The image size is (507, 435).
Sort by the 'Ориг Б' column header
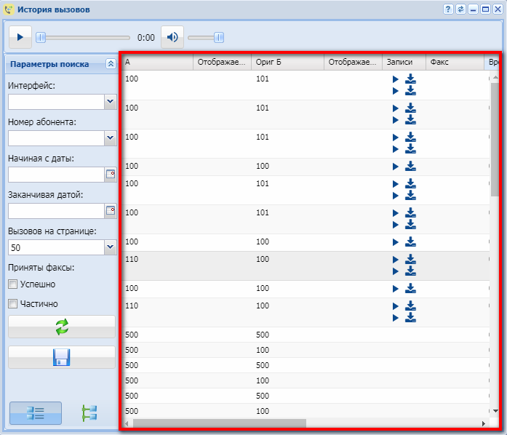tap(287, 63)
